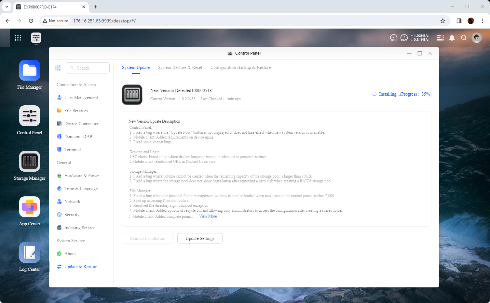Click the Installing progress 35% indicator

click(x=402, y=94)
